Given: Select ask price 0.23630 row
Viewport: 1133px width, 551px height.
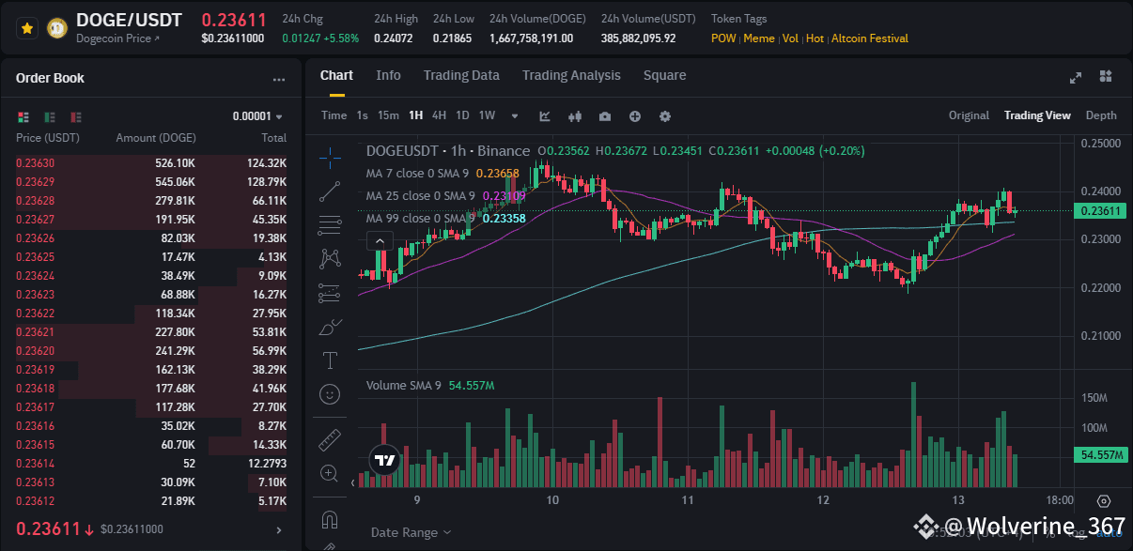Looking at the screenshot, I should 151,162.
